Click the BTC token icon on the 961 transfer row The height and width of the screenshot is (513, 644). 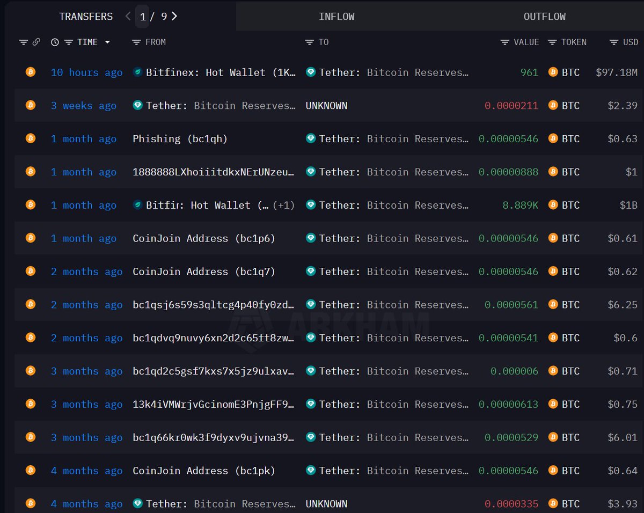pyautogui.click(x=553, y=72)
